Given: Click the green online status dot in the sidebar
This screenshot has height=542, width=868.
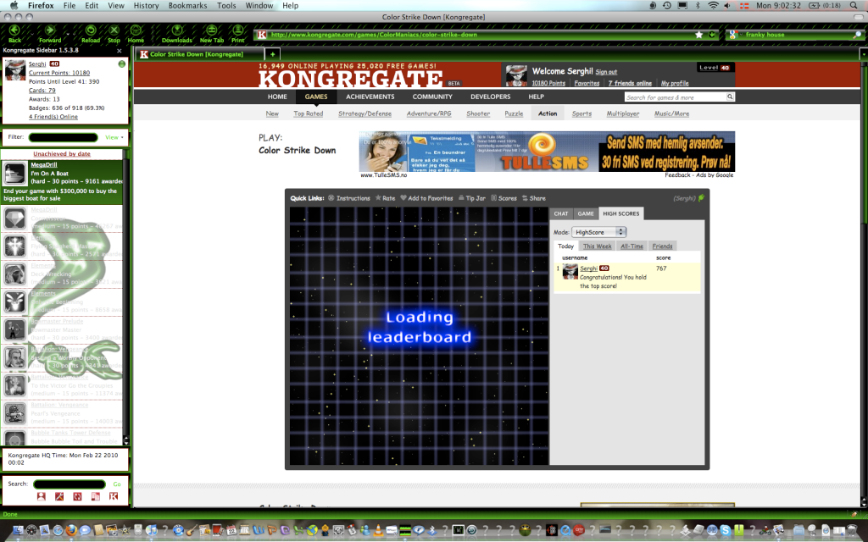Looking at the screenshot, I should [122, 64].
